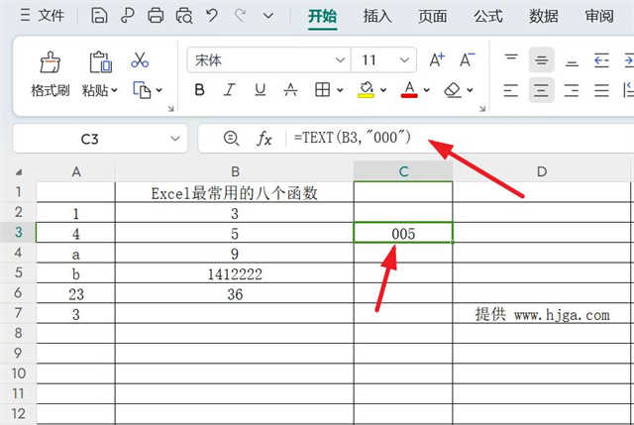Click the Save icon
The image size is (634, 425).
(x=99, y=16)
